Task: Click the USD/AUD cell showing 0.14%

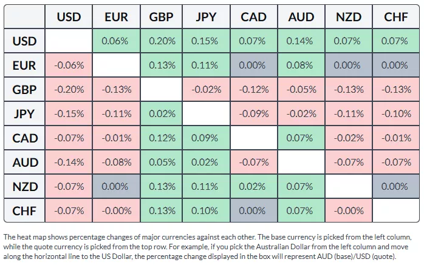Action: pos(301,41)
